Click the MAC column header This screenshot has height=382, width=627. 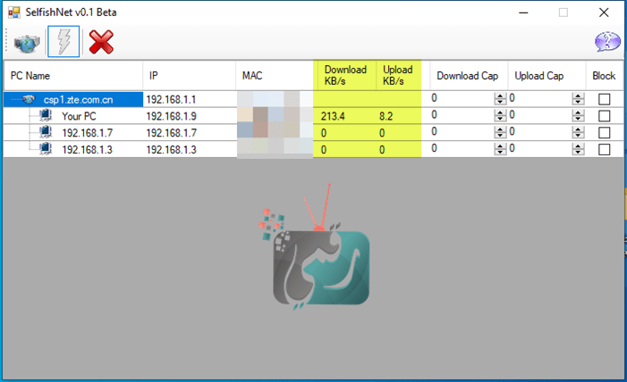tap(275, 76)
